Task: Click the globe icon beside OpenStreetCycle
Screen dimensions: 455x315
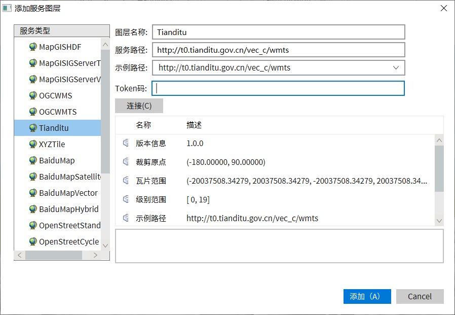Action: 33,242
